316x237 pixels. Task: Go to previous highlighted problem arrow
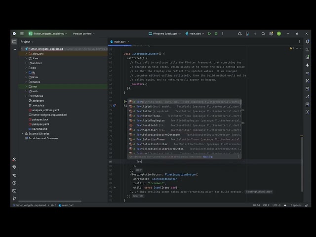tap(297, 48)
